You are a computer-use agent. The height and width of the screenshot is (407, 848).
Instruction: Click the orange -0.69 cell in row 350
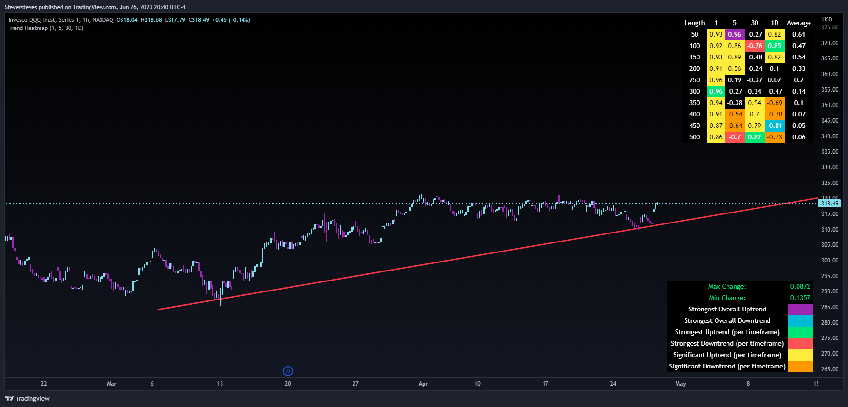tap(775, 103)
